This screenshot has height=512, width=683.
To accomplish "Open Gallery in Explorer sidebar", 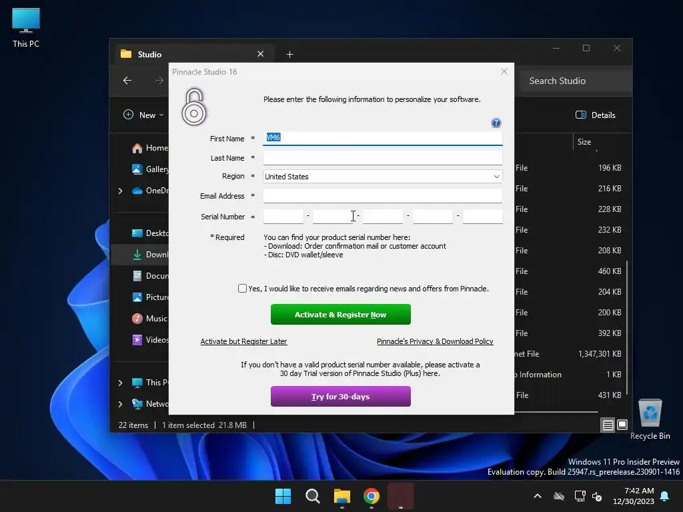I will [x=149, y=169].
